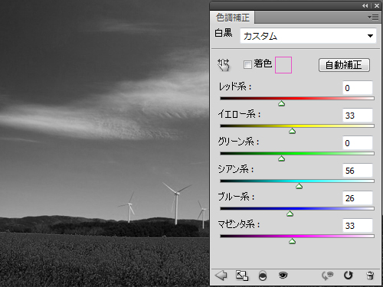Open the tint color swatch picker
383x287 pixels.
[283, 65]
